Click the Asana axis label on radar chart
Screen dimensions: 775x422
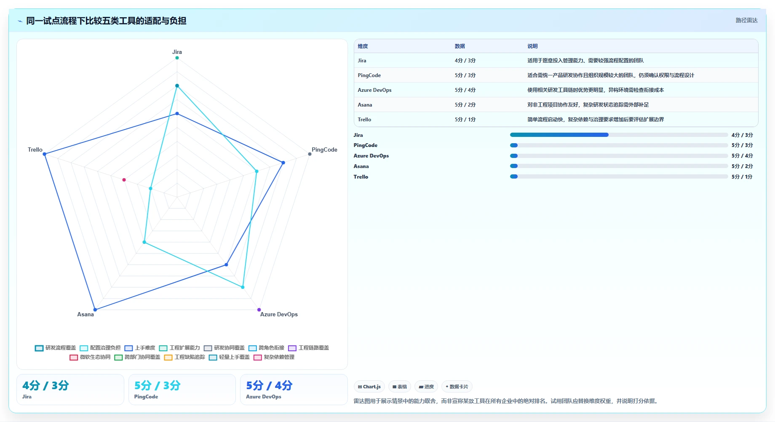86,314
